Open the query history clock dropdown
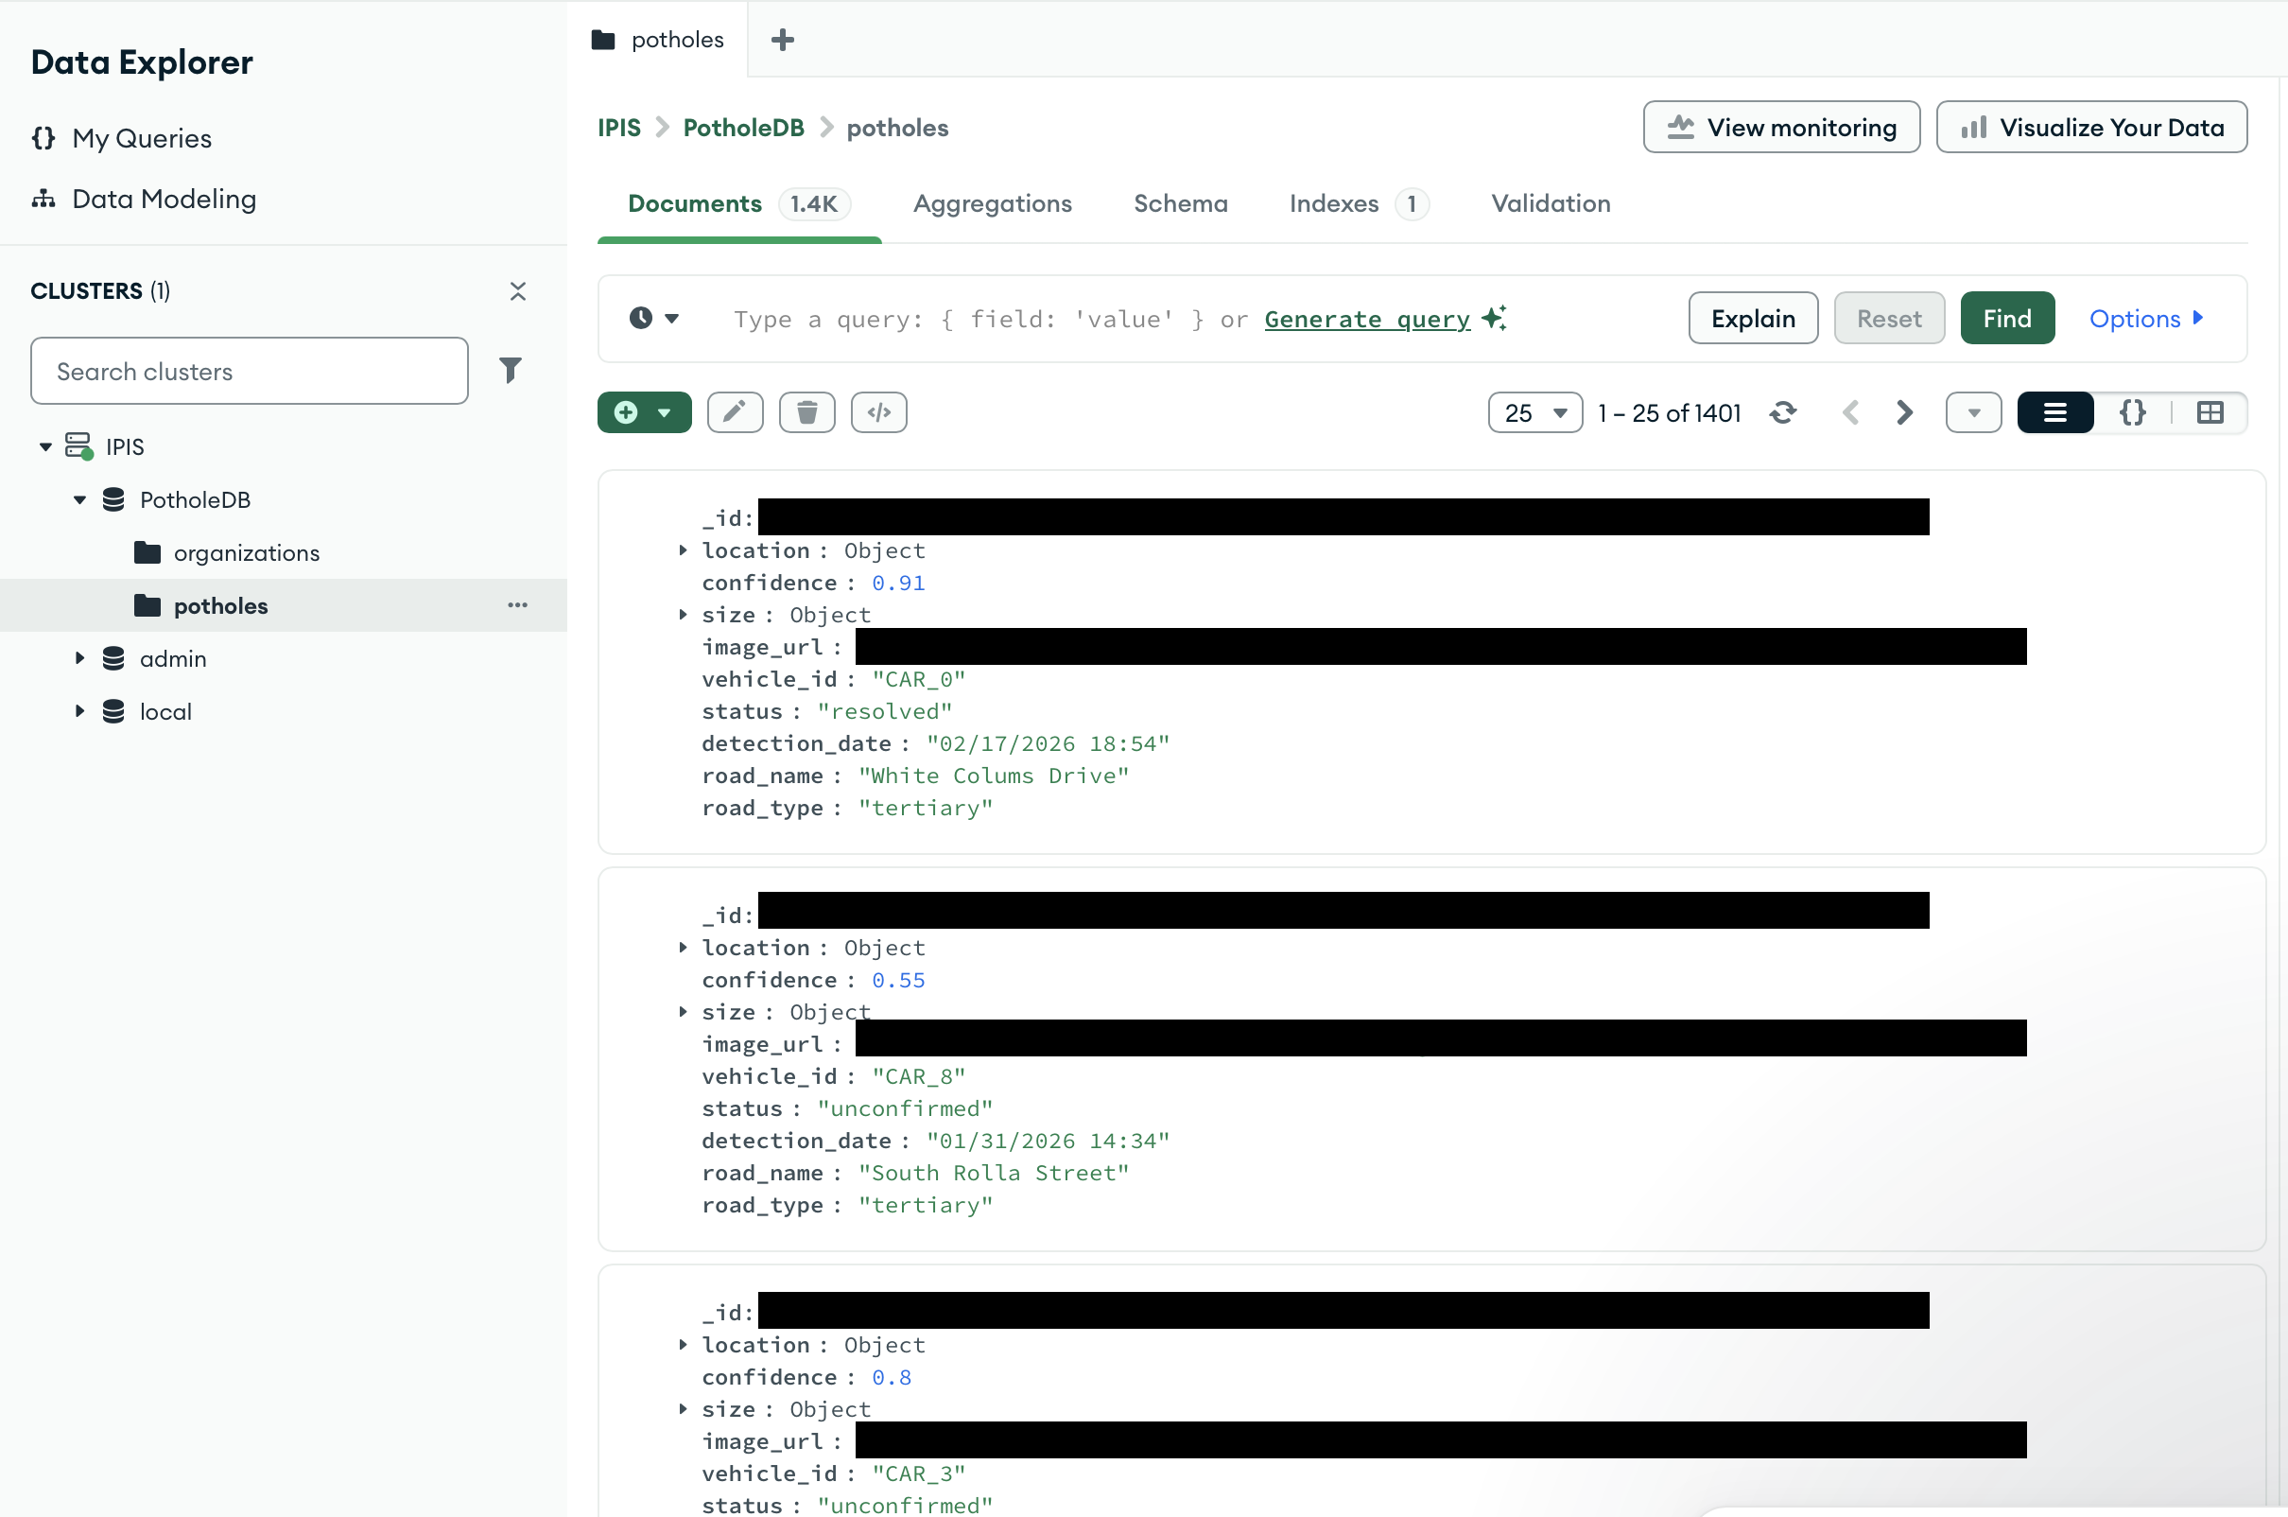This screenshot has width=2288, height=1517. point(654,319)
